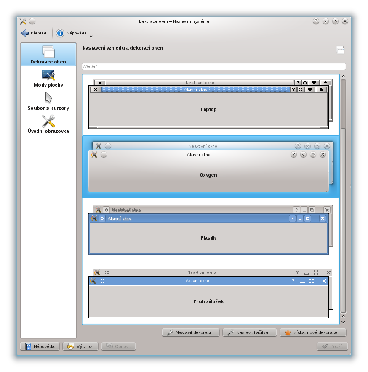Image resolution: width=368 pixels, height=372 pixels.
Task: Expand the toolbar overflow chevron
Action: click(91, 37)
